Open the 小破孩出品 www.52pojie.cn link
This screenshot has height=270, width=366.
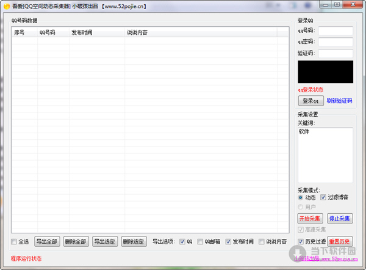[326, 258]
